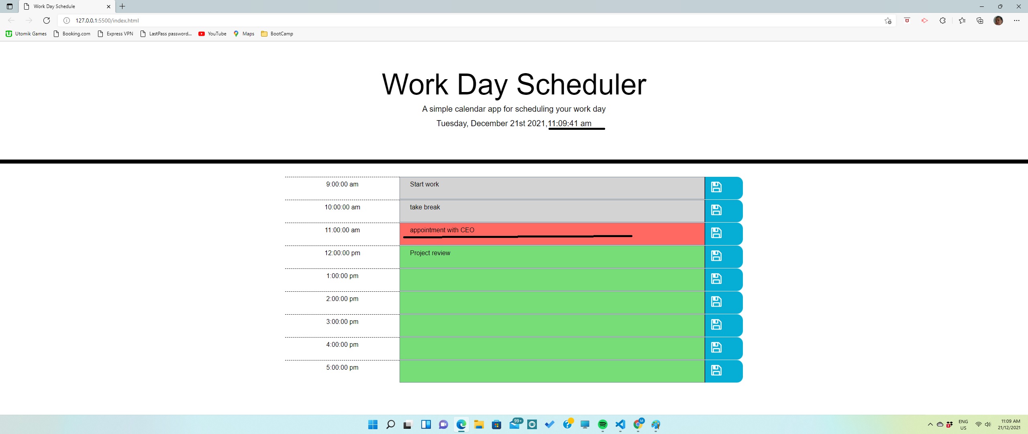Open Booking.com bookmark

point(72,34)
